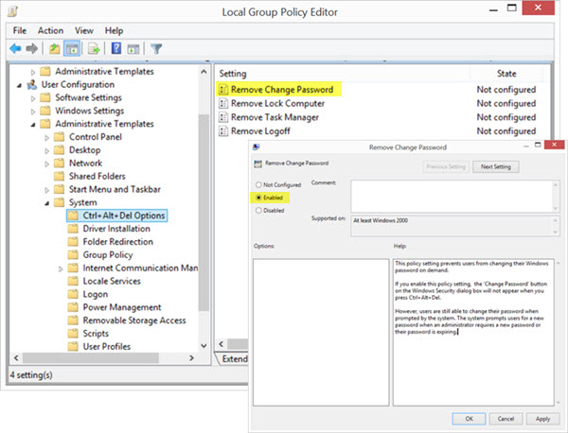Click the User Configuration node icon
The height and width of the screenshot is (433, 568).
pos(32,85)
